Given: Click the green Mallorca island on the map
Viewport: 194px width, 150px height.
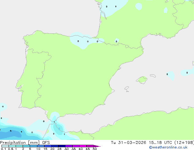Looking at the screenshot, I should [x=142, y=80].
